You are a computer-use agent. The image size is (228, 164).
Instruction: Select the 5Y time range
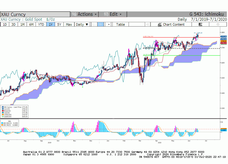click(59, 24)
